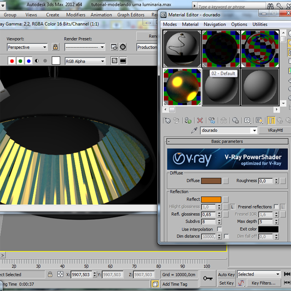The image size is (291, 291).
Task: Open the Modifiers menu
Action: click(76, 15)
